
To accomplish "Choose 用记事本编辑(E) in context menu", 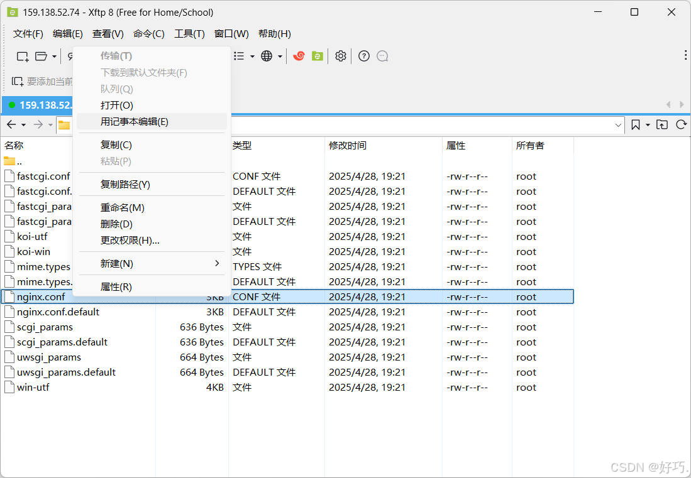I will click(x=152, y=122).
